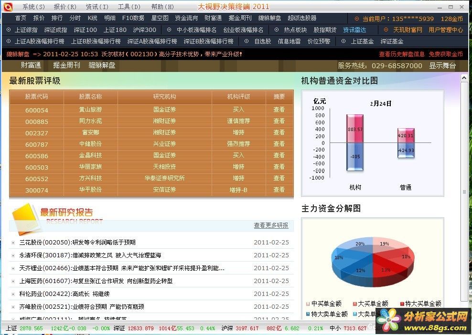The width and height of the screenshot is (472, 335).
Task: Open the 帮助(H) menu
Action: click(162, 7)
